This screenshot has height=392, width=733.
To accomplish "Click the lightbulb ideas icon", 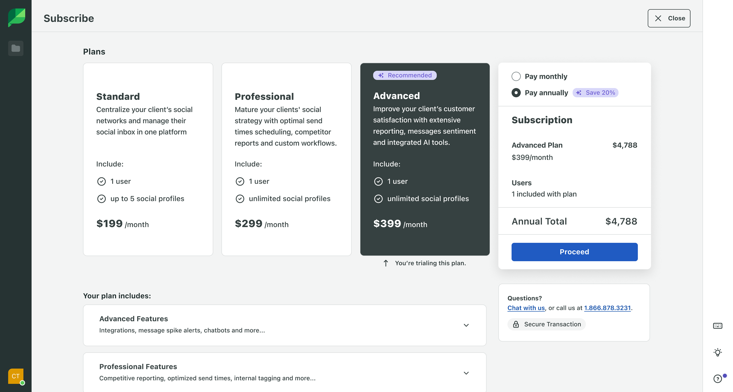I will (x=717, y=352).
